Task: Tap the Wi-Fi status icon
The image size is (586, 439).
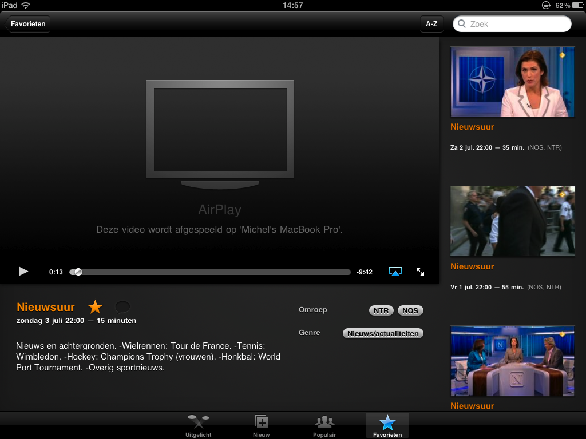Action: [26, 5]
